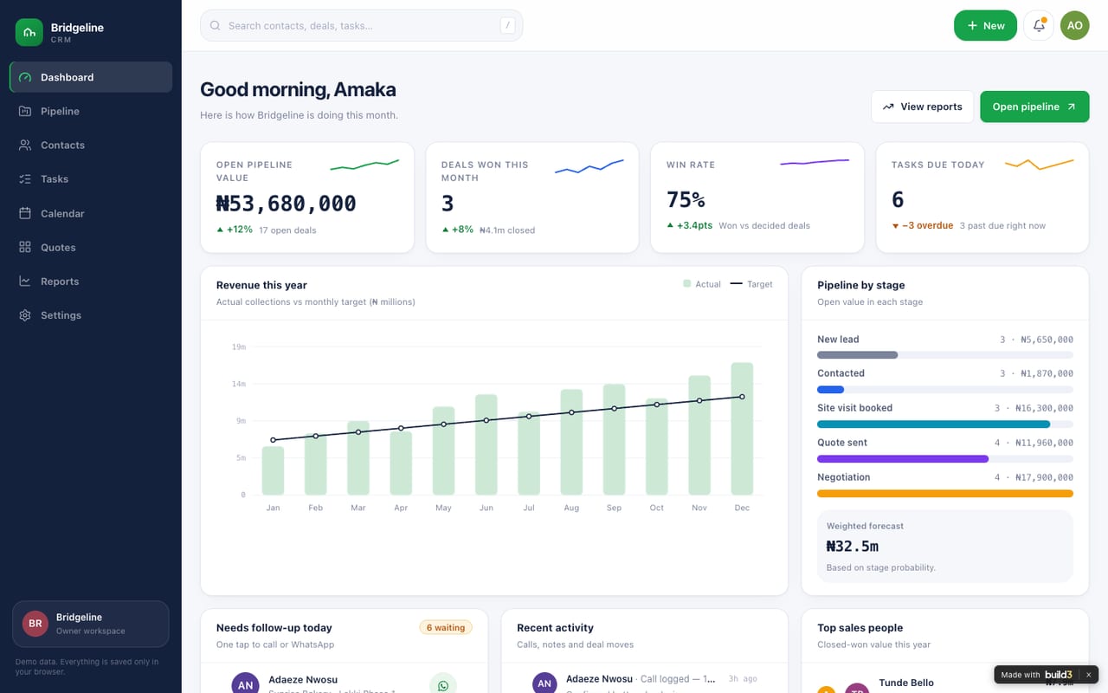Click the Deals Won This Month sparkline
The image size is (1108, 693).
[x=589, y=166]
